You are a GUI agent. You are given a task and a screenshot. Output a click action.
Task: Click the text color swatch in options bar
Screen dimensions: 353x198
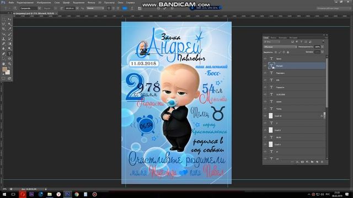(x=125, y=8)
